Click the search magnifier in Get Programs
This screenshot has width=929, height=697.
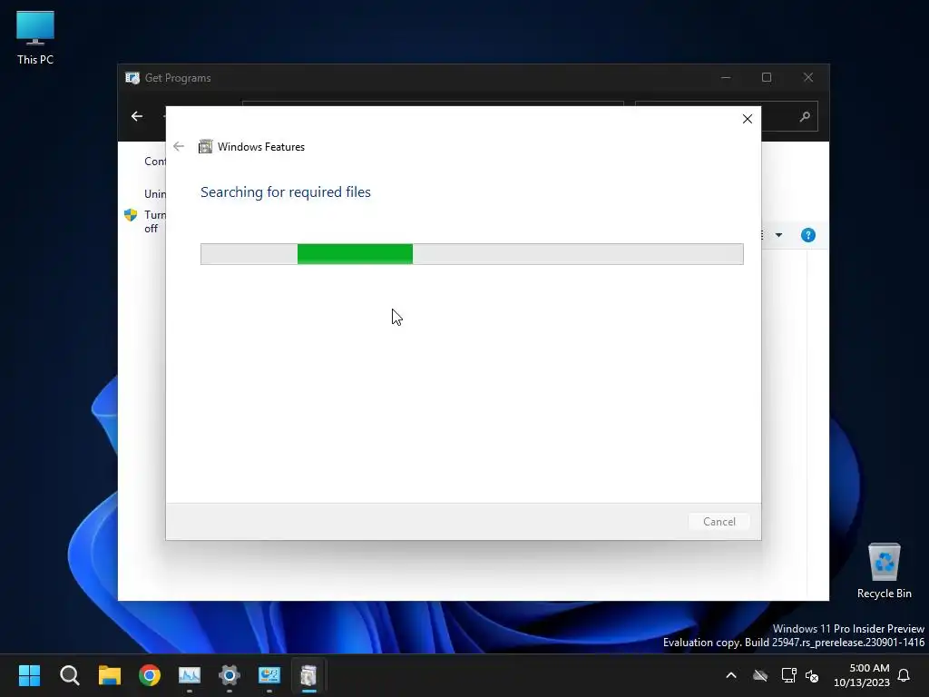[805, 117]
